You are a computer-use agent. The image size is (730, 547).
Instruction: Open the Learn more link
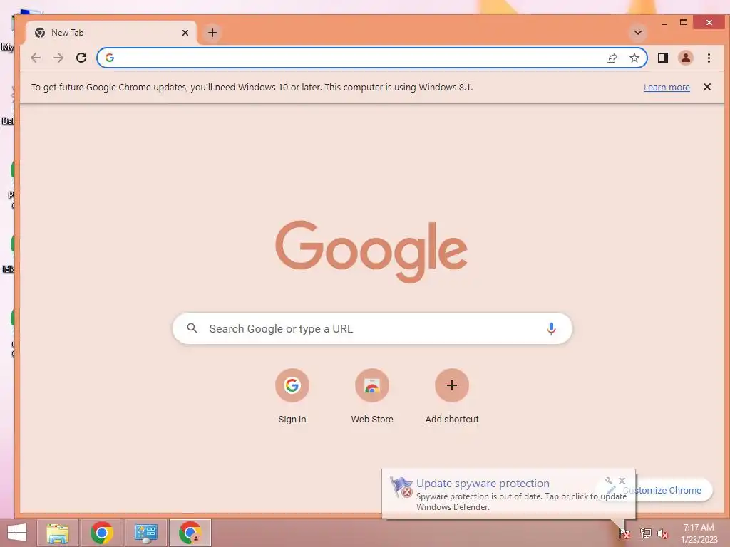coord(667,88)
